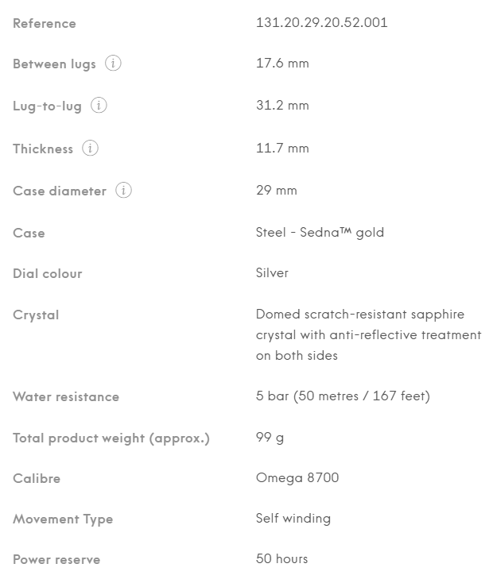493x583 pixels.
Task: Select the Dial colour label
Action: click(x=48, y=273)
